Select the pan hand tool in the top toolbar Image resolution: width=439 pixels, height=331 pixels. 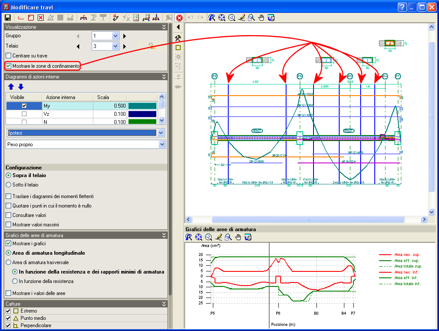(x=261, y=18)
